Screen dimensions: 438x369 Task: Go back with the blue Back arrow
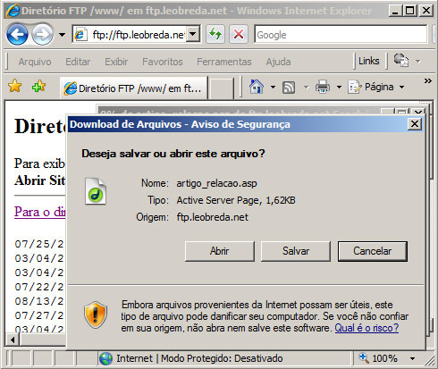coord(17,35)
